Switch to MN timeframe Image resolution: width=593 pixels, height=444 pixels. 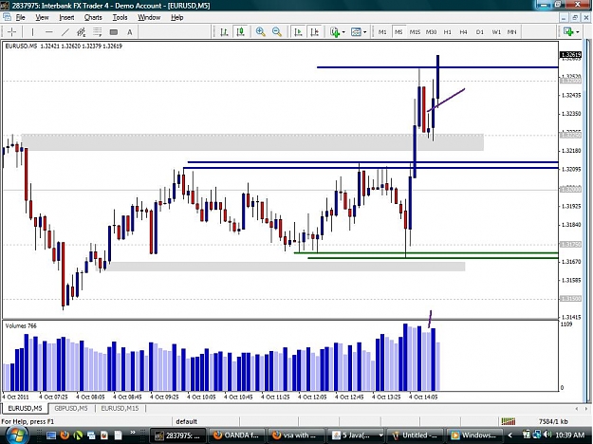(x=511, y=32)
